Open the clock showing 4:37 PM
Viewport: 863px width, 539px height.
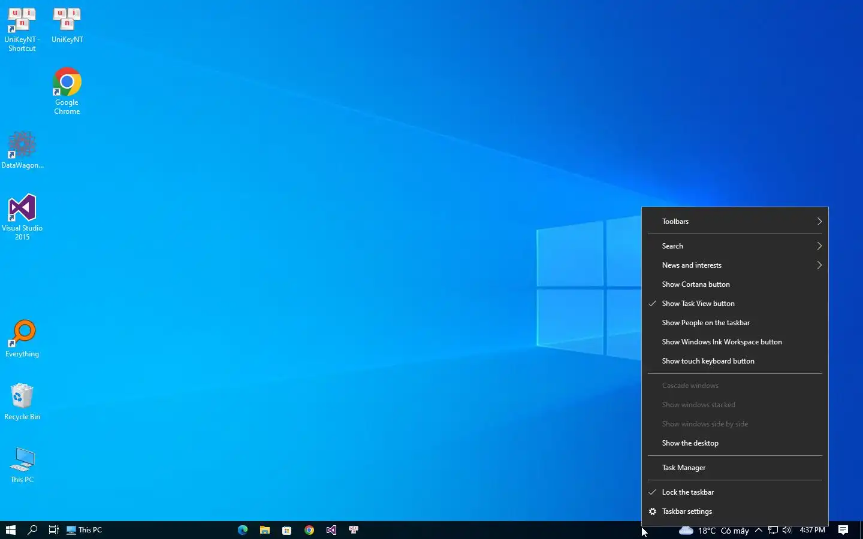pos(813,530)
